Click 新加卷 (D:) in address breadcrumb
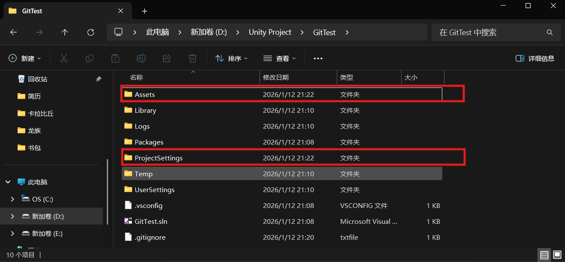565x262 pixels. tap(208, 32)
